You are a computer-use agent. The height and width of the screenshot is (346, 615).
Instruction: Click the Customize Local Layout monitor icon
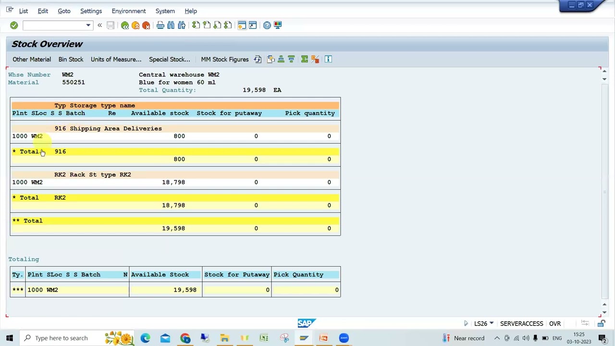click(x=278, y=25)
